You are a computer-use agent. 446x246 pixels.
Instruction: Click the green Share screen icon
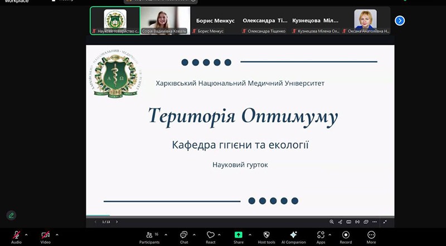(x=239, y=235)
